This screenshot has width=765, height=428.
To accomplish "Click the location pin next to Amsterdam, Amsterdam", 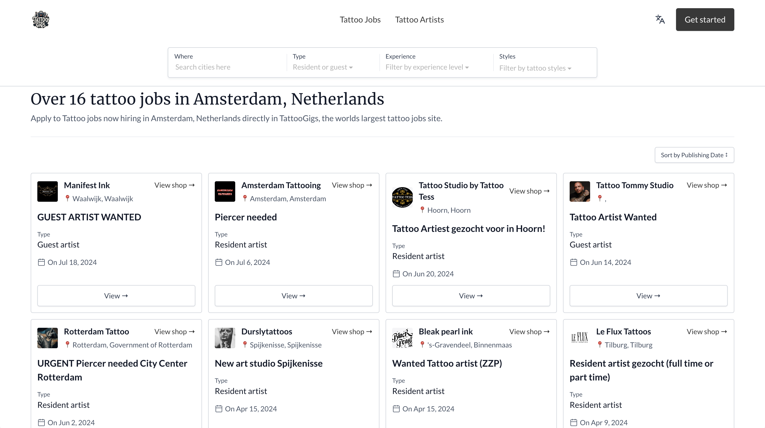I will coord(245,198).
